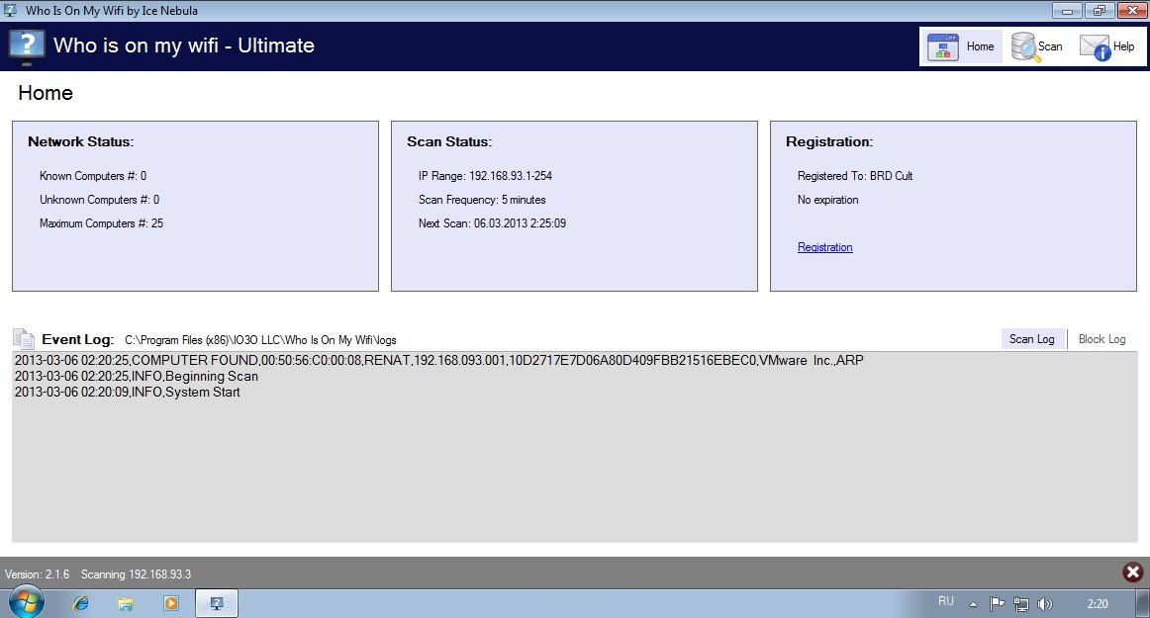The image size is (1150, 618).
Task: Click the Event Log label
Action: [x=78, y=339]
